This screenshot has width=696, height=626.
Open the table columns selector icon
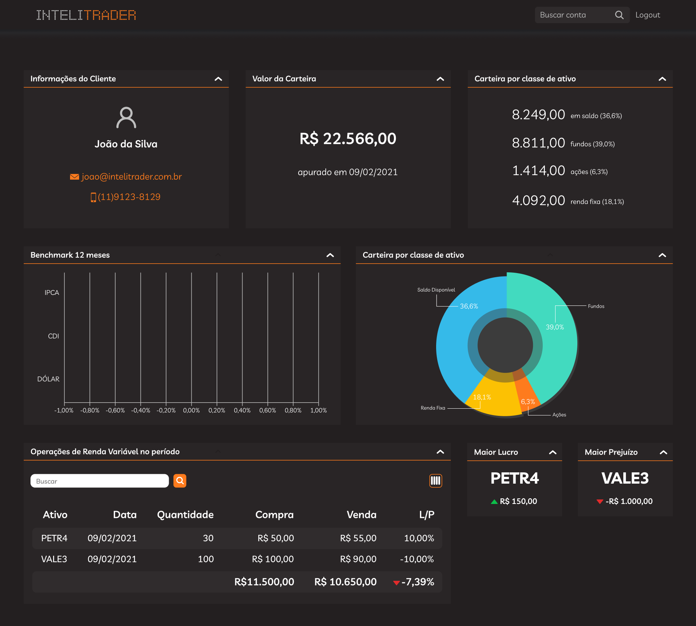coord(435,481)
